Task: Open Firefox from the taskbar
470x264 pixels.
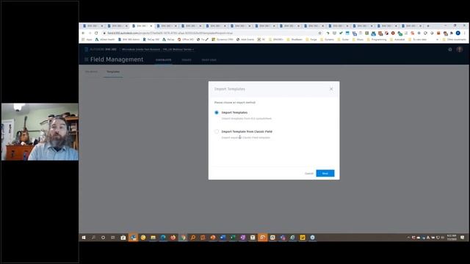Action: pyautogui.click(x=173, y=238)
